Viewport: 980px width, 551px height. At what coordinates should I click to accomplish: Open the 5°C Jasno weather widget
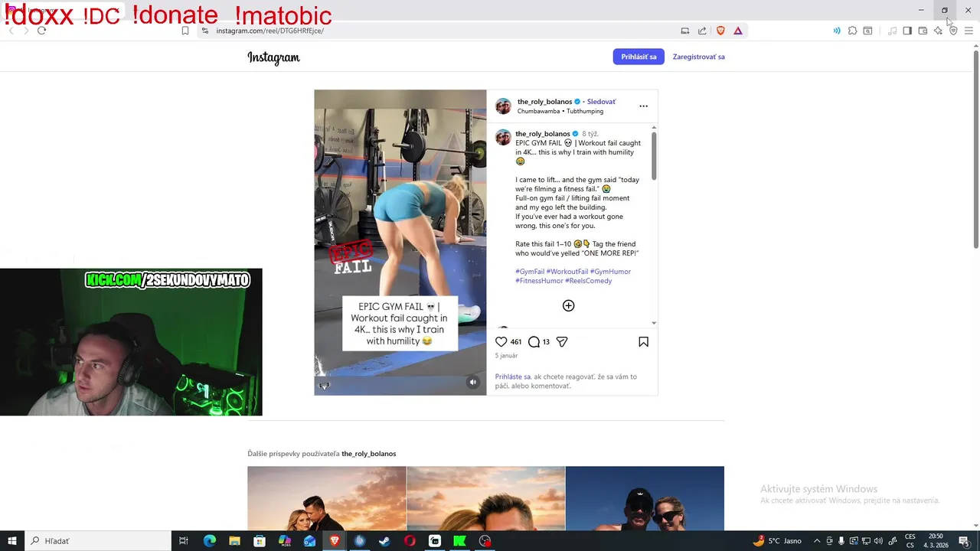776,541
